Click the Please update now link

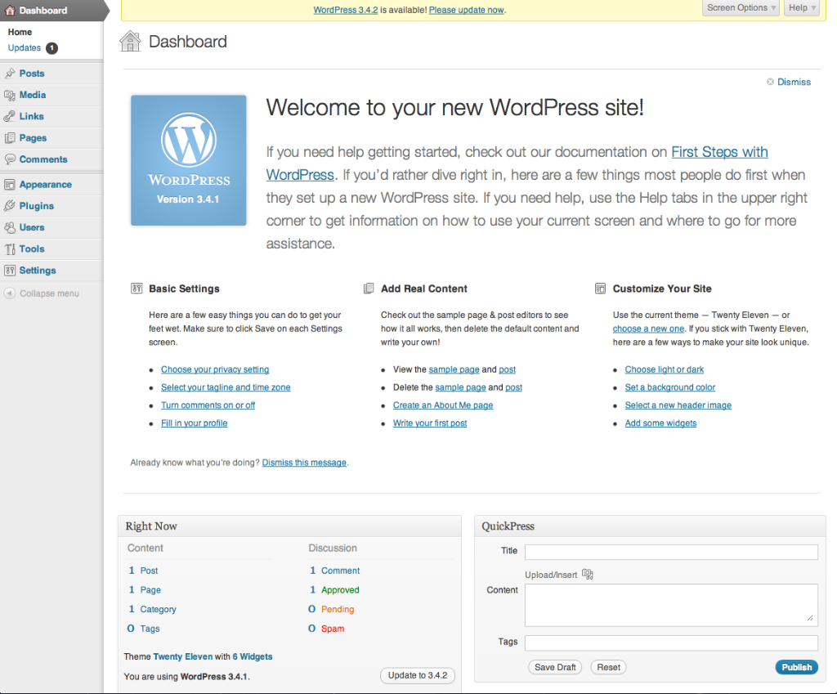(467, 10)
